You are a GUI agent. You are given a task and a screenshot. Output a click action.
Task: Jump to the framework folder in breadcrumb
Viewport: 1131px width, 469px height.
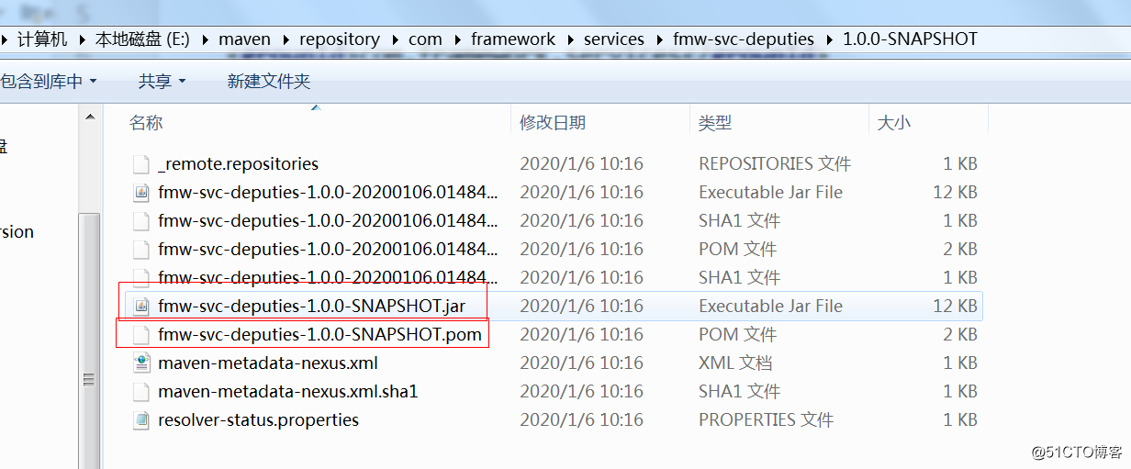[x=513, y=39]
